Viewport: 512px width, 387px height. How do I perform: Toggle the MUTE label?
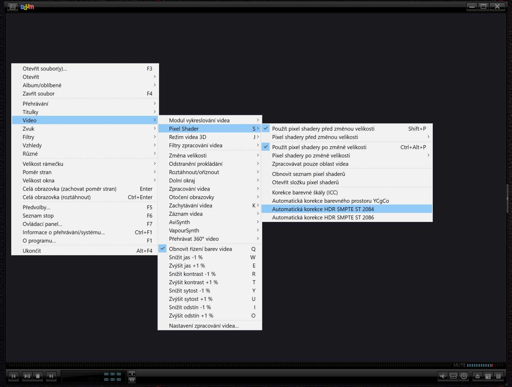459,365
